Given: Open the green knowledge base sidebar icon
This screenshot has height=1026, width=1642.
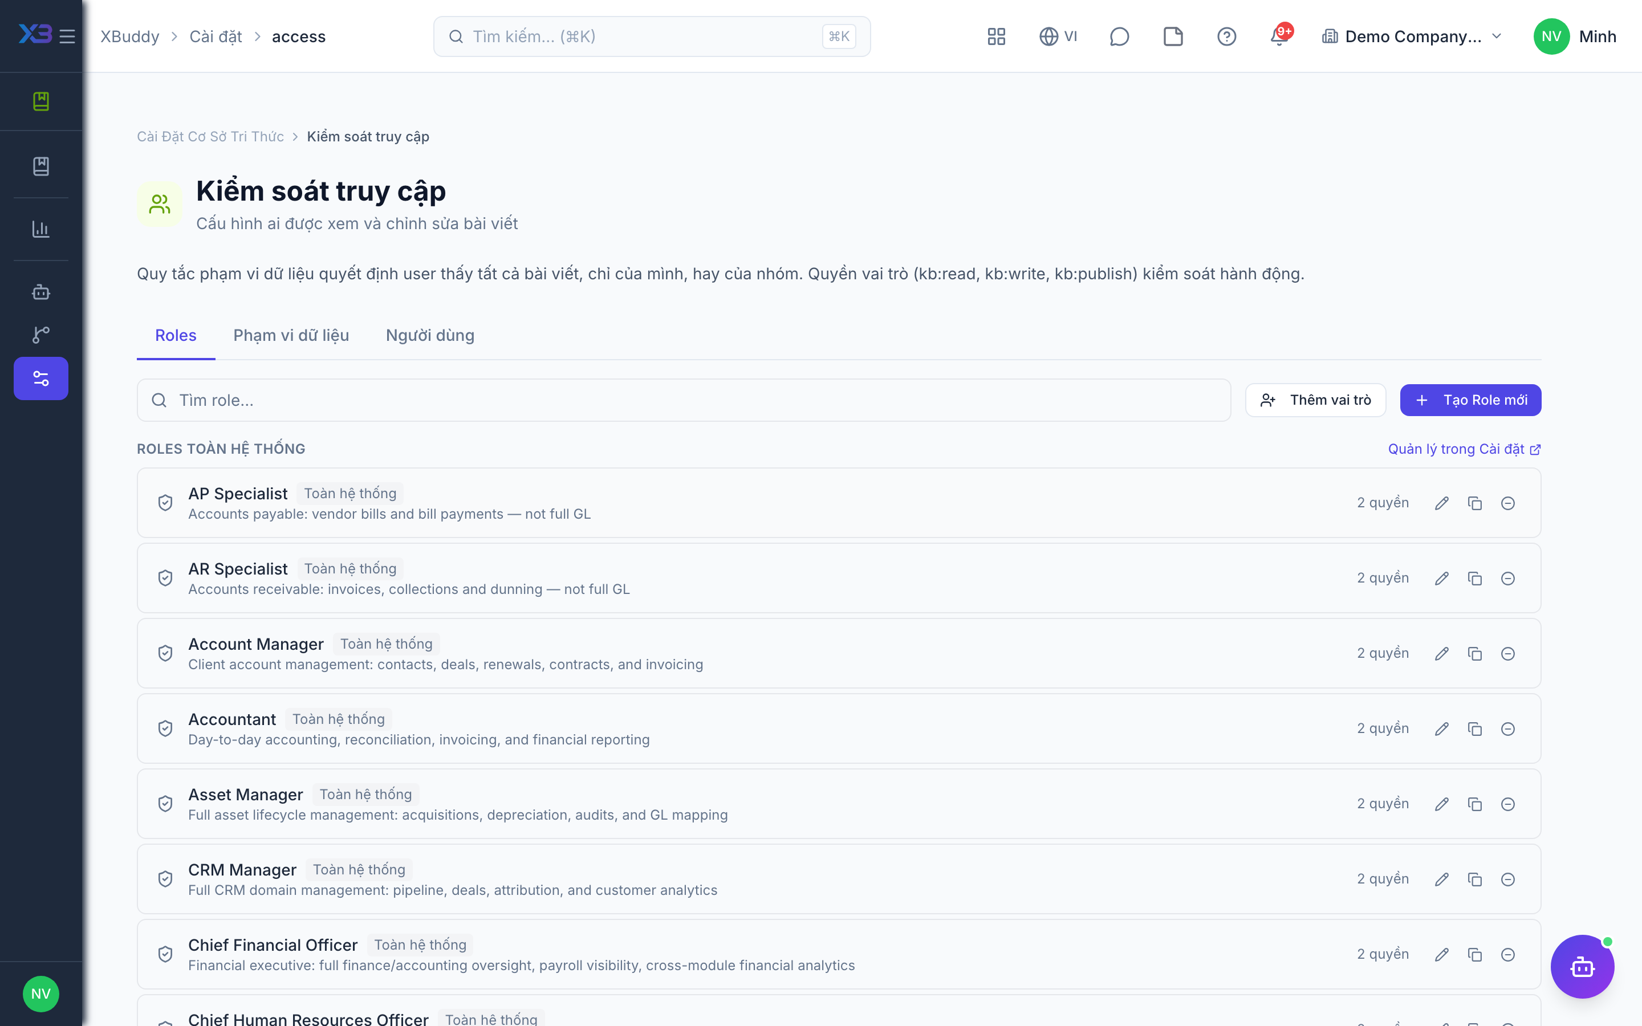Looking at the screenshot, I should [40, 101].
